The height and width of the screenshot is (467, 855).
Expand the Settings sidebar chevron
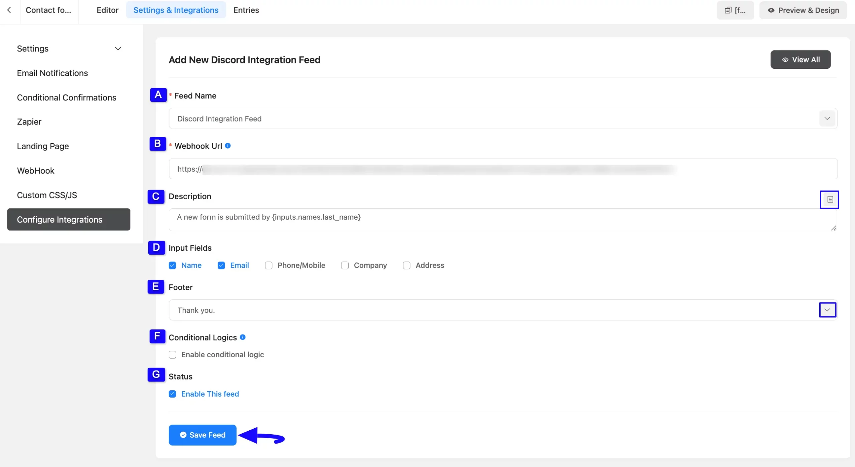click(118, 48)
